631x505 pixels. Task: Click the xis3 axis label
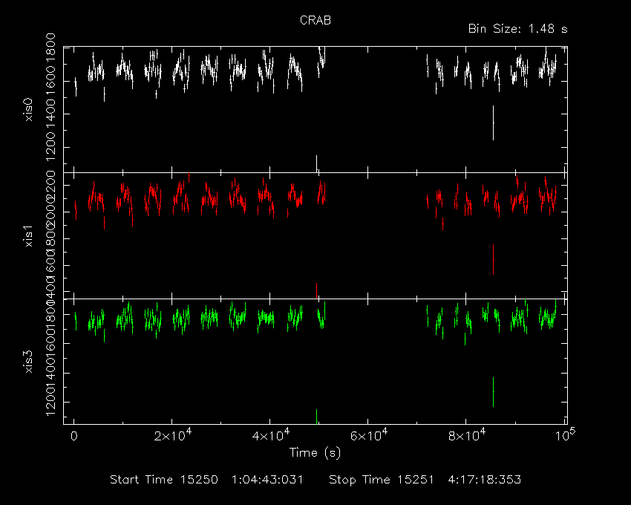click(x=28, y=362)
